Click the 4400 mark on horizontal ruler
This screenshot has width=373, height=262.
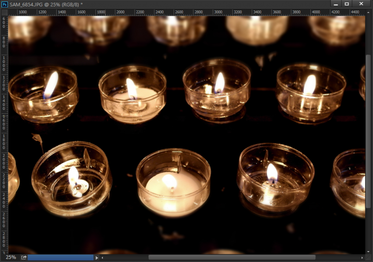click(355, 12)
